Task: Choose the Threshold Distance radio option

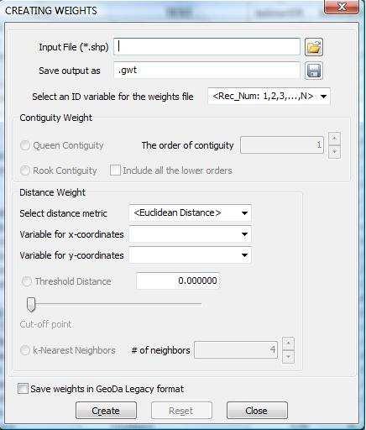Action: coord(27,281)
